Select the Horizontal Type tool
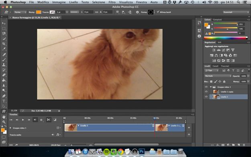The image size is (251, 157). 4,101
